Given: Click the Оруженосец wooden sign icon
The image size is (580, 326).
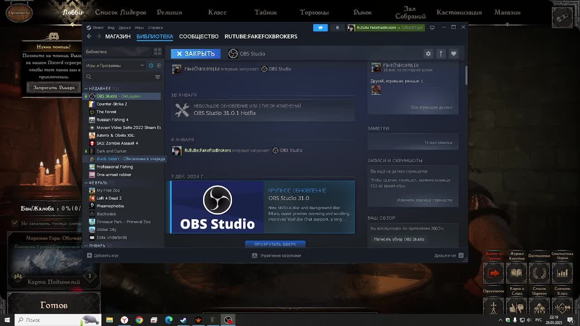Looking at the screenshot, I should point(19,12).
